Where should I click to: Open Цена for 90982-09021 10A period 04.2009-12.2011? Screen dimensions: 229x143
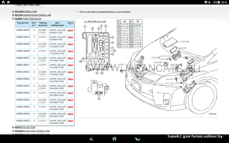(70, 58)
